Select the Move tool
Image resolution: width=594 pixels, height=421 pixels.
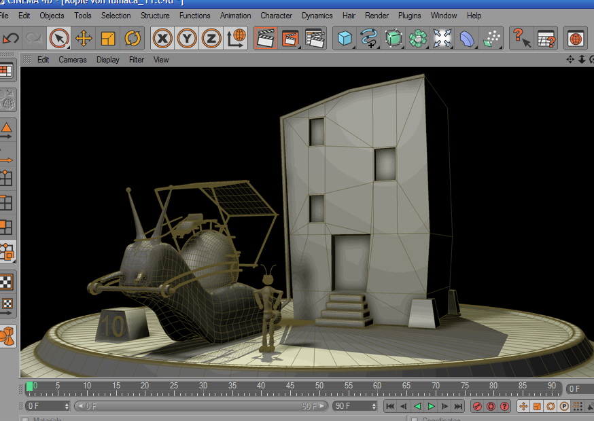tap(84, 39)
